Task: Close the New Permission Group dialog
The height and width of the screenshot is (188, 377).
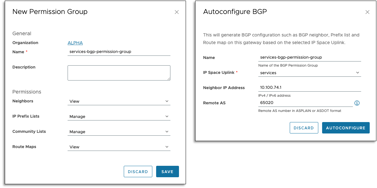Action: (x=177, y=12)
